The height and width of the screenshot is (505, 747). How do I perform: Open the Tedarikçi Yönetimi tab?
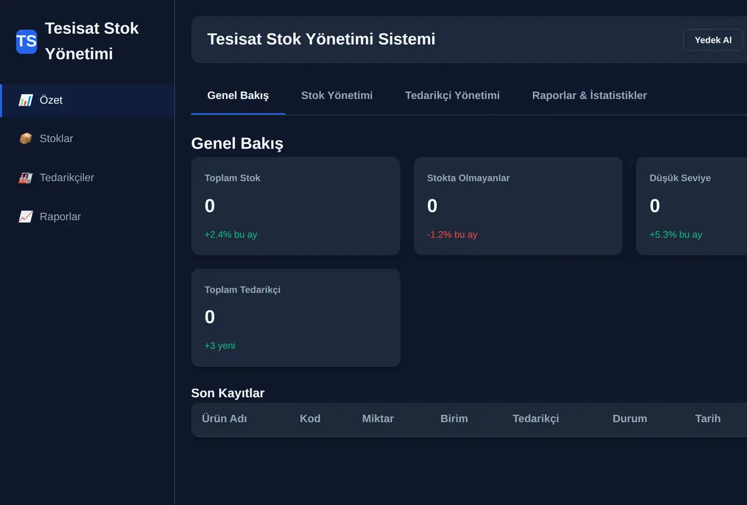tap(453, 96)
